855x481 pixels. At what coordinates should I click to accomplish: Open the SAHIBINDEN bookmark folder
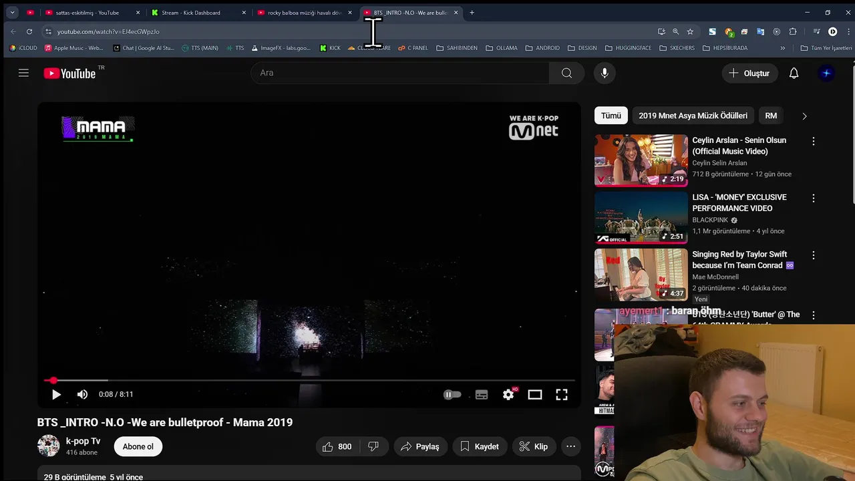click(458, 48)
